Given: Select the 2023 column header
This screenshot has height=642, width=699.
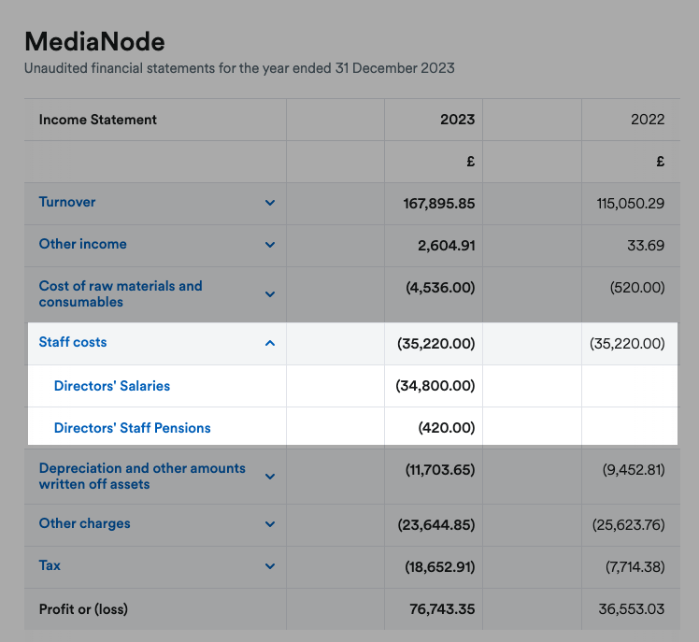Looking at the screenshot, I should (x=457, y=120).
